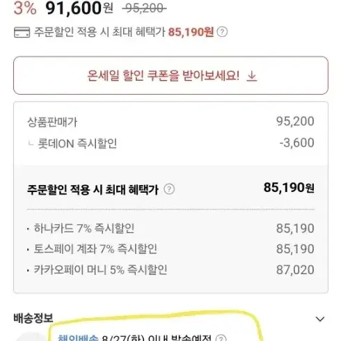
Task: Click the 롯데ON 즉시할인 row
Action: pyautogui.click(x=170, y=143)
